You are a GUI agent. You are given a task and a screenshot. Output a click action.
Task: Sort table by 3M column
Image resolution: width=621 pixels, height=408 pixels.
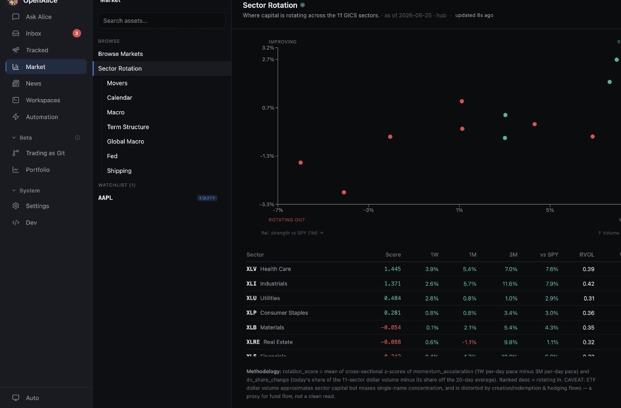[513, 255]
